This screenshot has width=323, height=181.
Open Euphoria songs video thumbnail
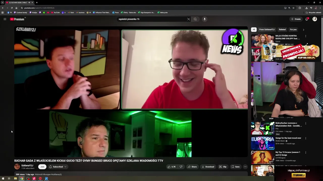click(x=263, y=143)
